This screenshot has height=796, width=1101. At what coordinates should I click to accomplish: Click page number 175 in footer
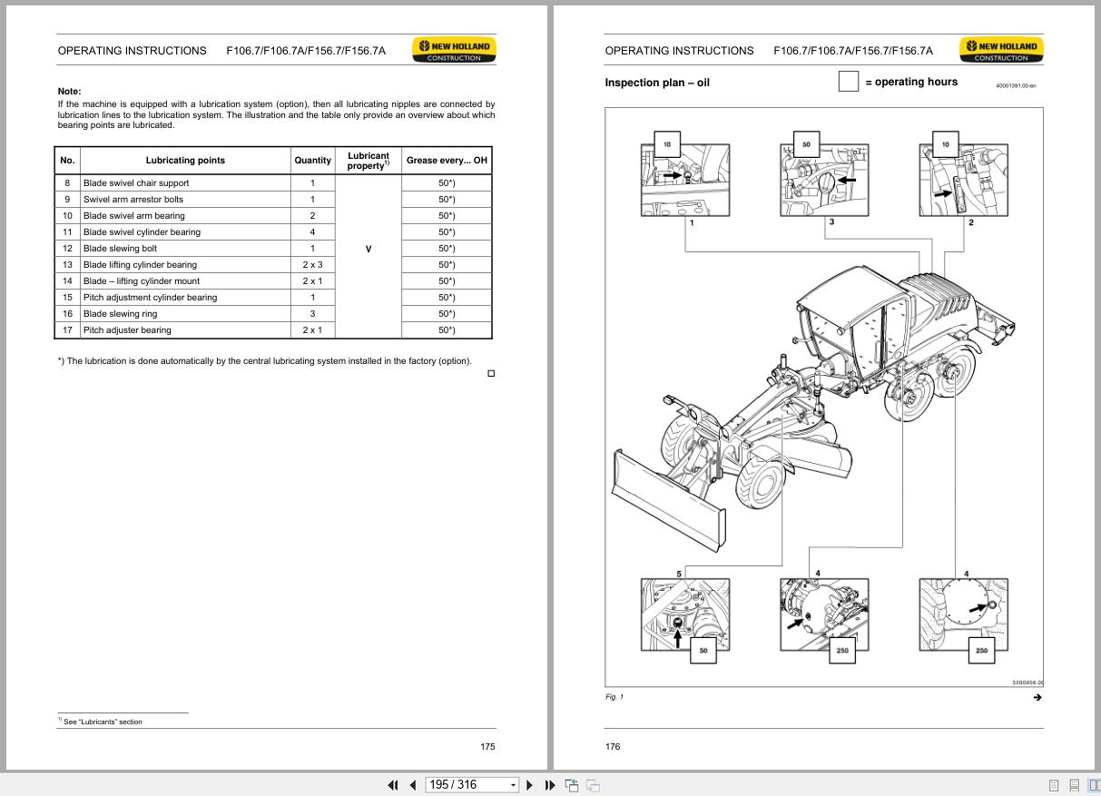[488, 746]
